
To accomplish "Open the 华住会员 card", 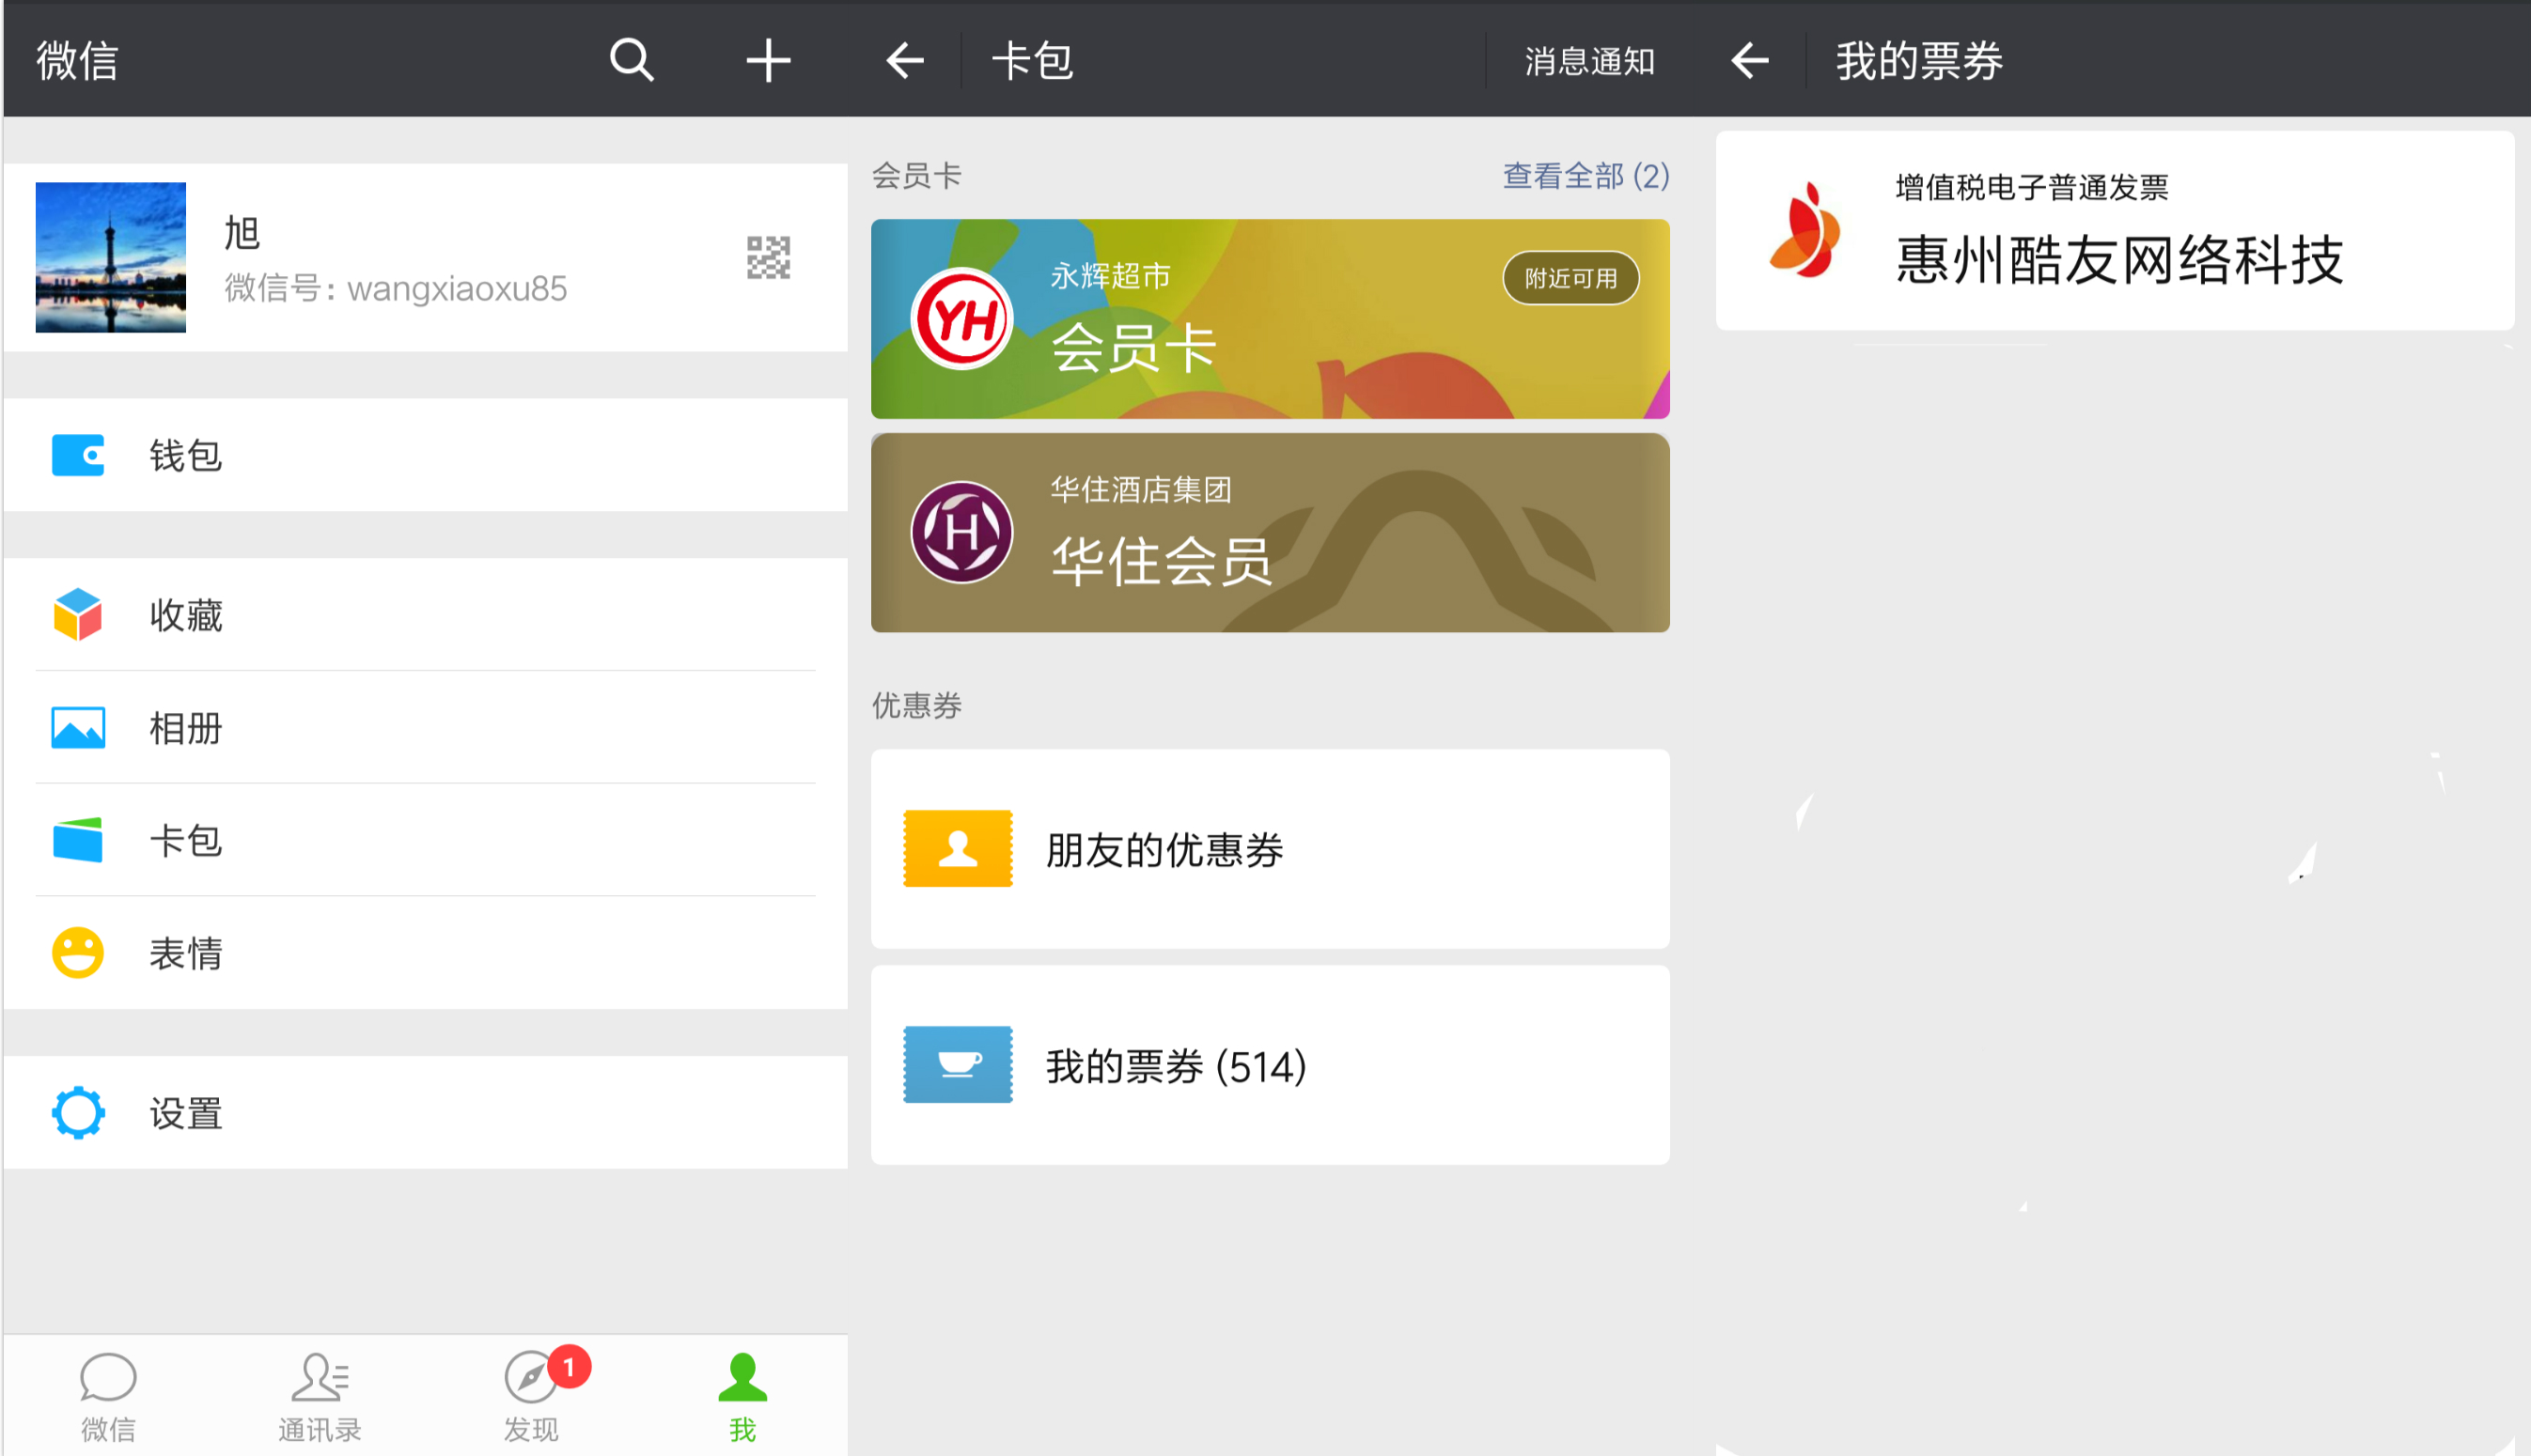I will tap(1271, 533).
